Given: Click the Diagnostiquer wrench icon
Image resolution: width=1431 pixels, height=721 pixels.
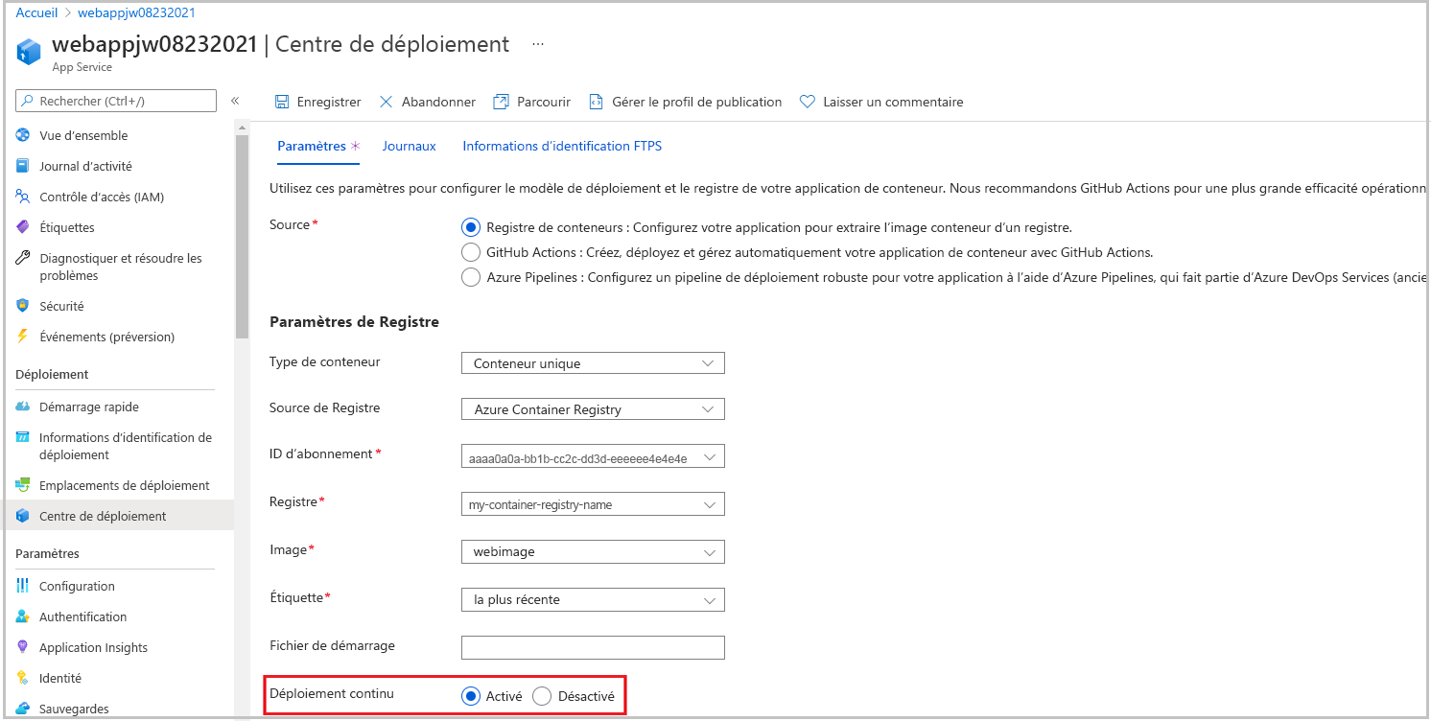Looking at the screenshot, I should pyautogui.click(x=23, y=258).
